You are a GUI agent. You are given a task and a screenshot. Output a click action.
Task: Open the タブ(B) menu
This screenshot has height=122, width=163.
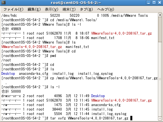[x=86, y=9]
